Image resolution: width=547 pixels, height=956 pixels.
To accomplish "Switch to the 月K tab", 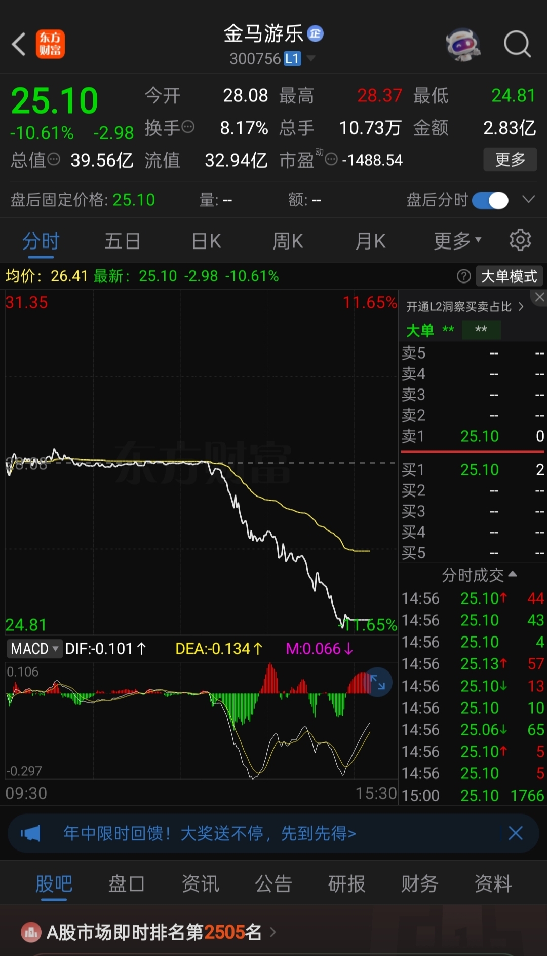I will 370,241.
